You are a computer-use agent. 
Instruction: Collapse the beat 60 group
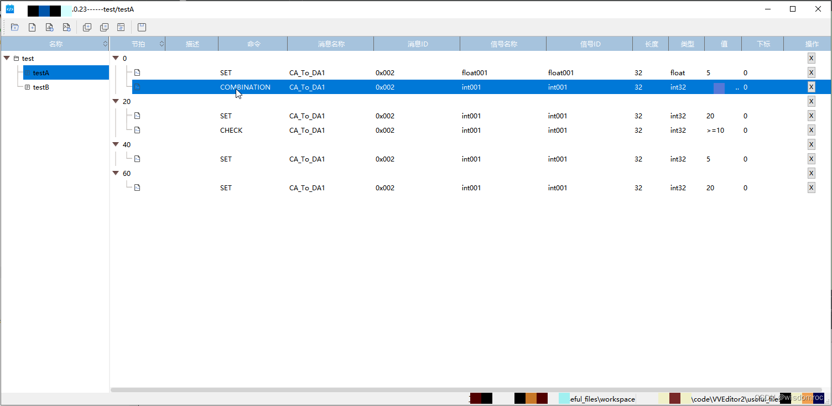point(116,173)
